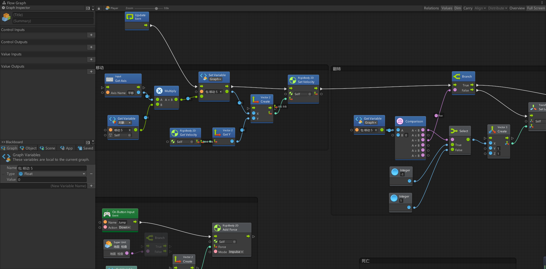The image size is (546, 269).
Task: Remove the 包 移动 5 variable
Action: 91,174
